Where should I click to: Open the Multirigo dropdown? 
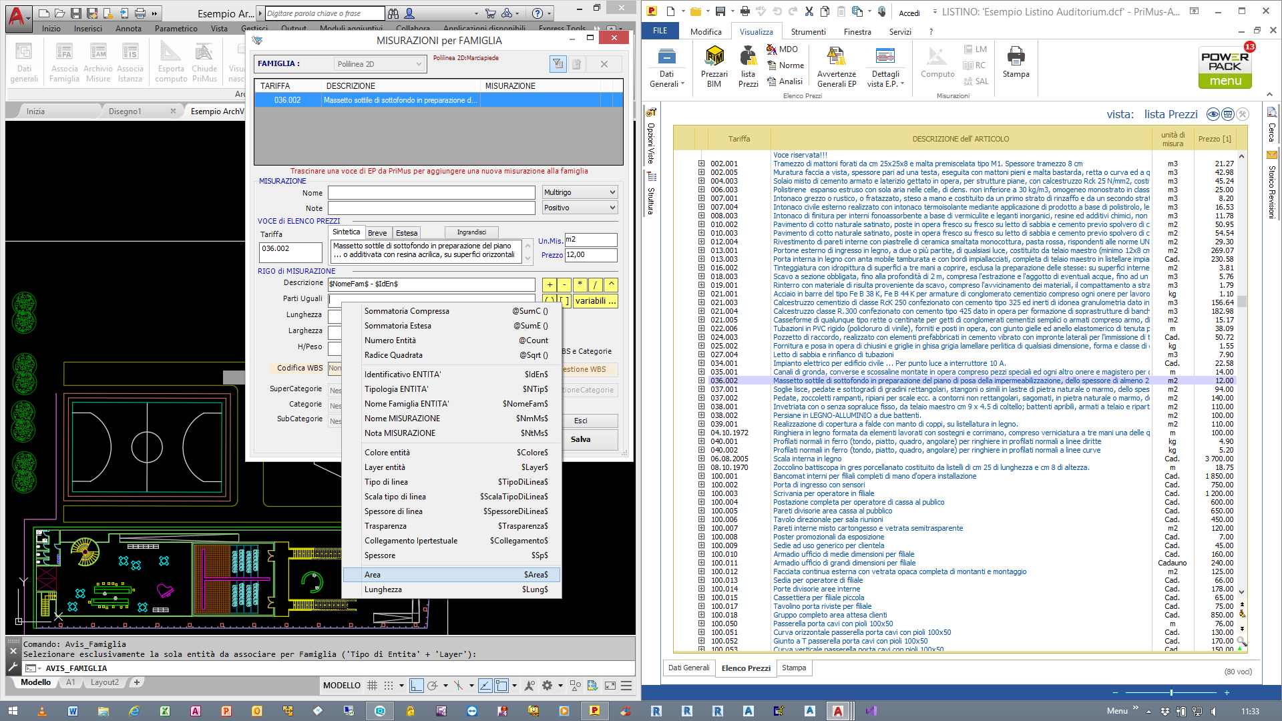tap(580, 192)
